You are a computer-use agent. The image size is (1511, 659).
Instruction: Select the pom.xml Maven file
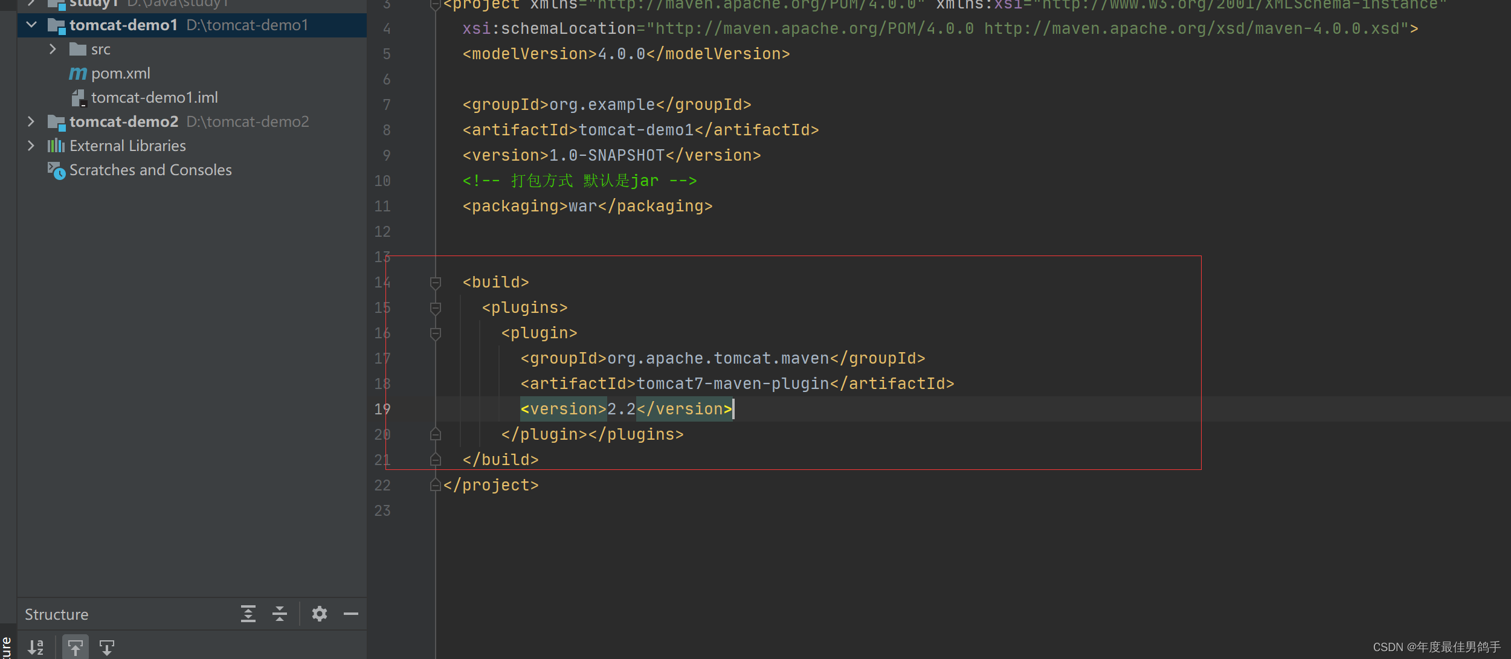click(120, 74)
